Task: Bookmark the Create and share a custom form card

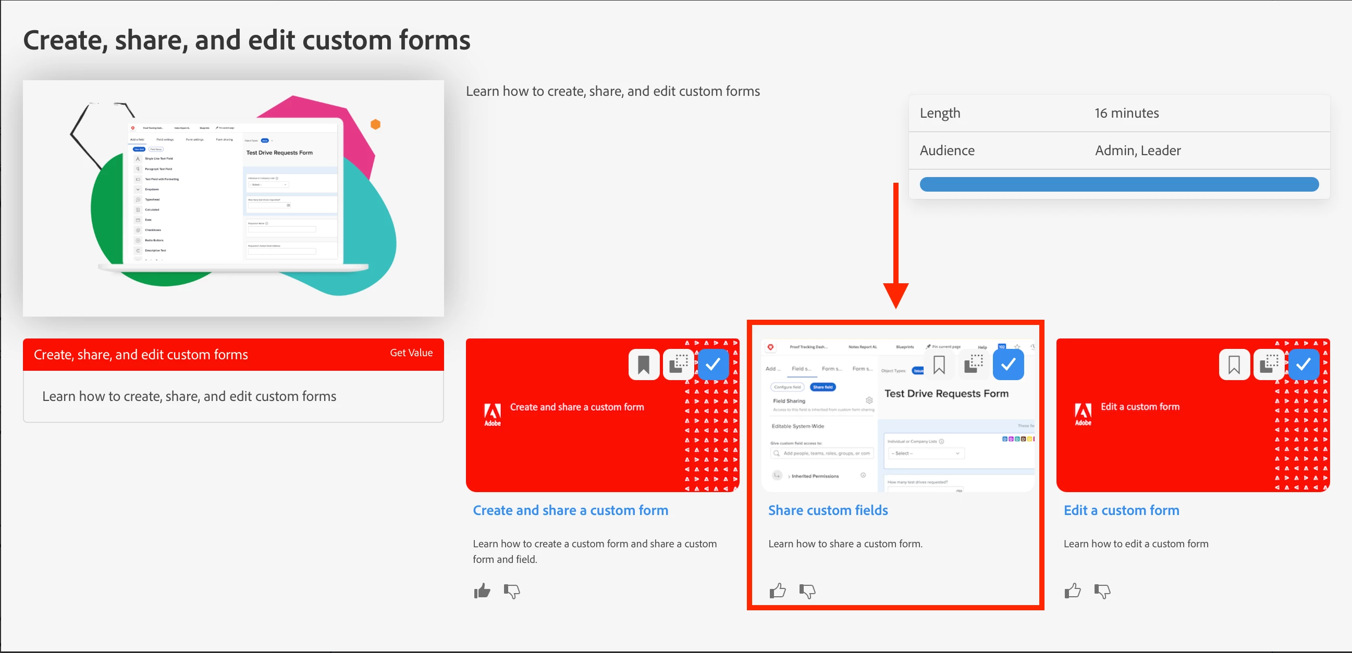Action: pyautogui.click(x=644, y=365)
